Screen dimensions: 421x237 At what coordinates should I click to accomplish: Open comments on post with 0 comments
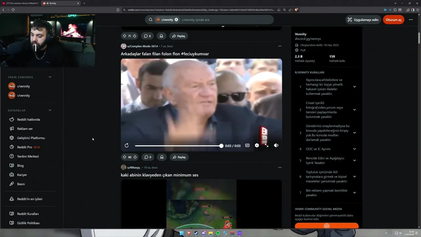tap(147, 157)
